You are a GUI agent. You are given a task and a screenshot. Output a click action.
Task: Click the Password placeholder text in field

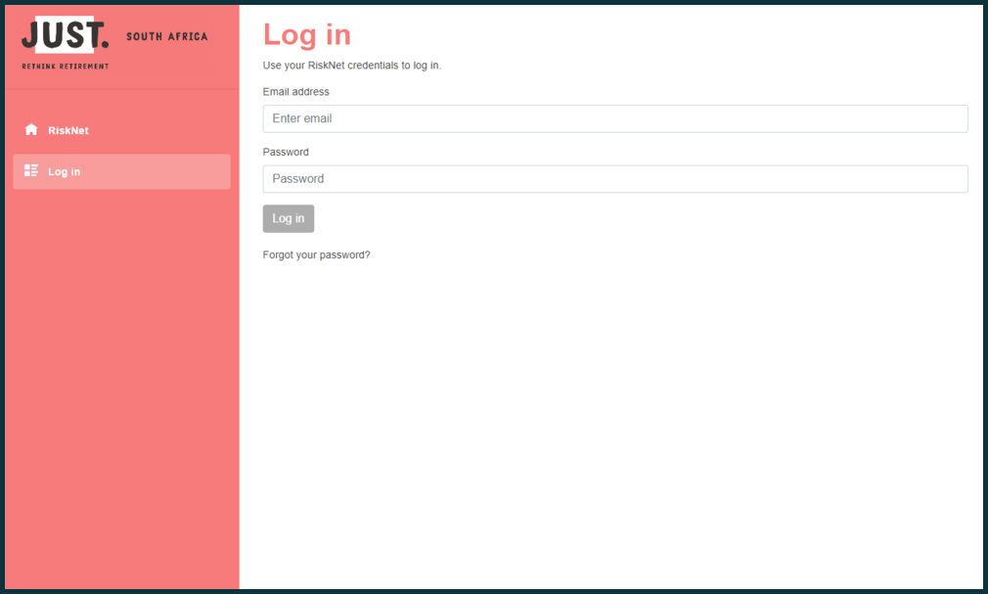pyautogui.click(x=298, y=179)
